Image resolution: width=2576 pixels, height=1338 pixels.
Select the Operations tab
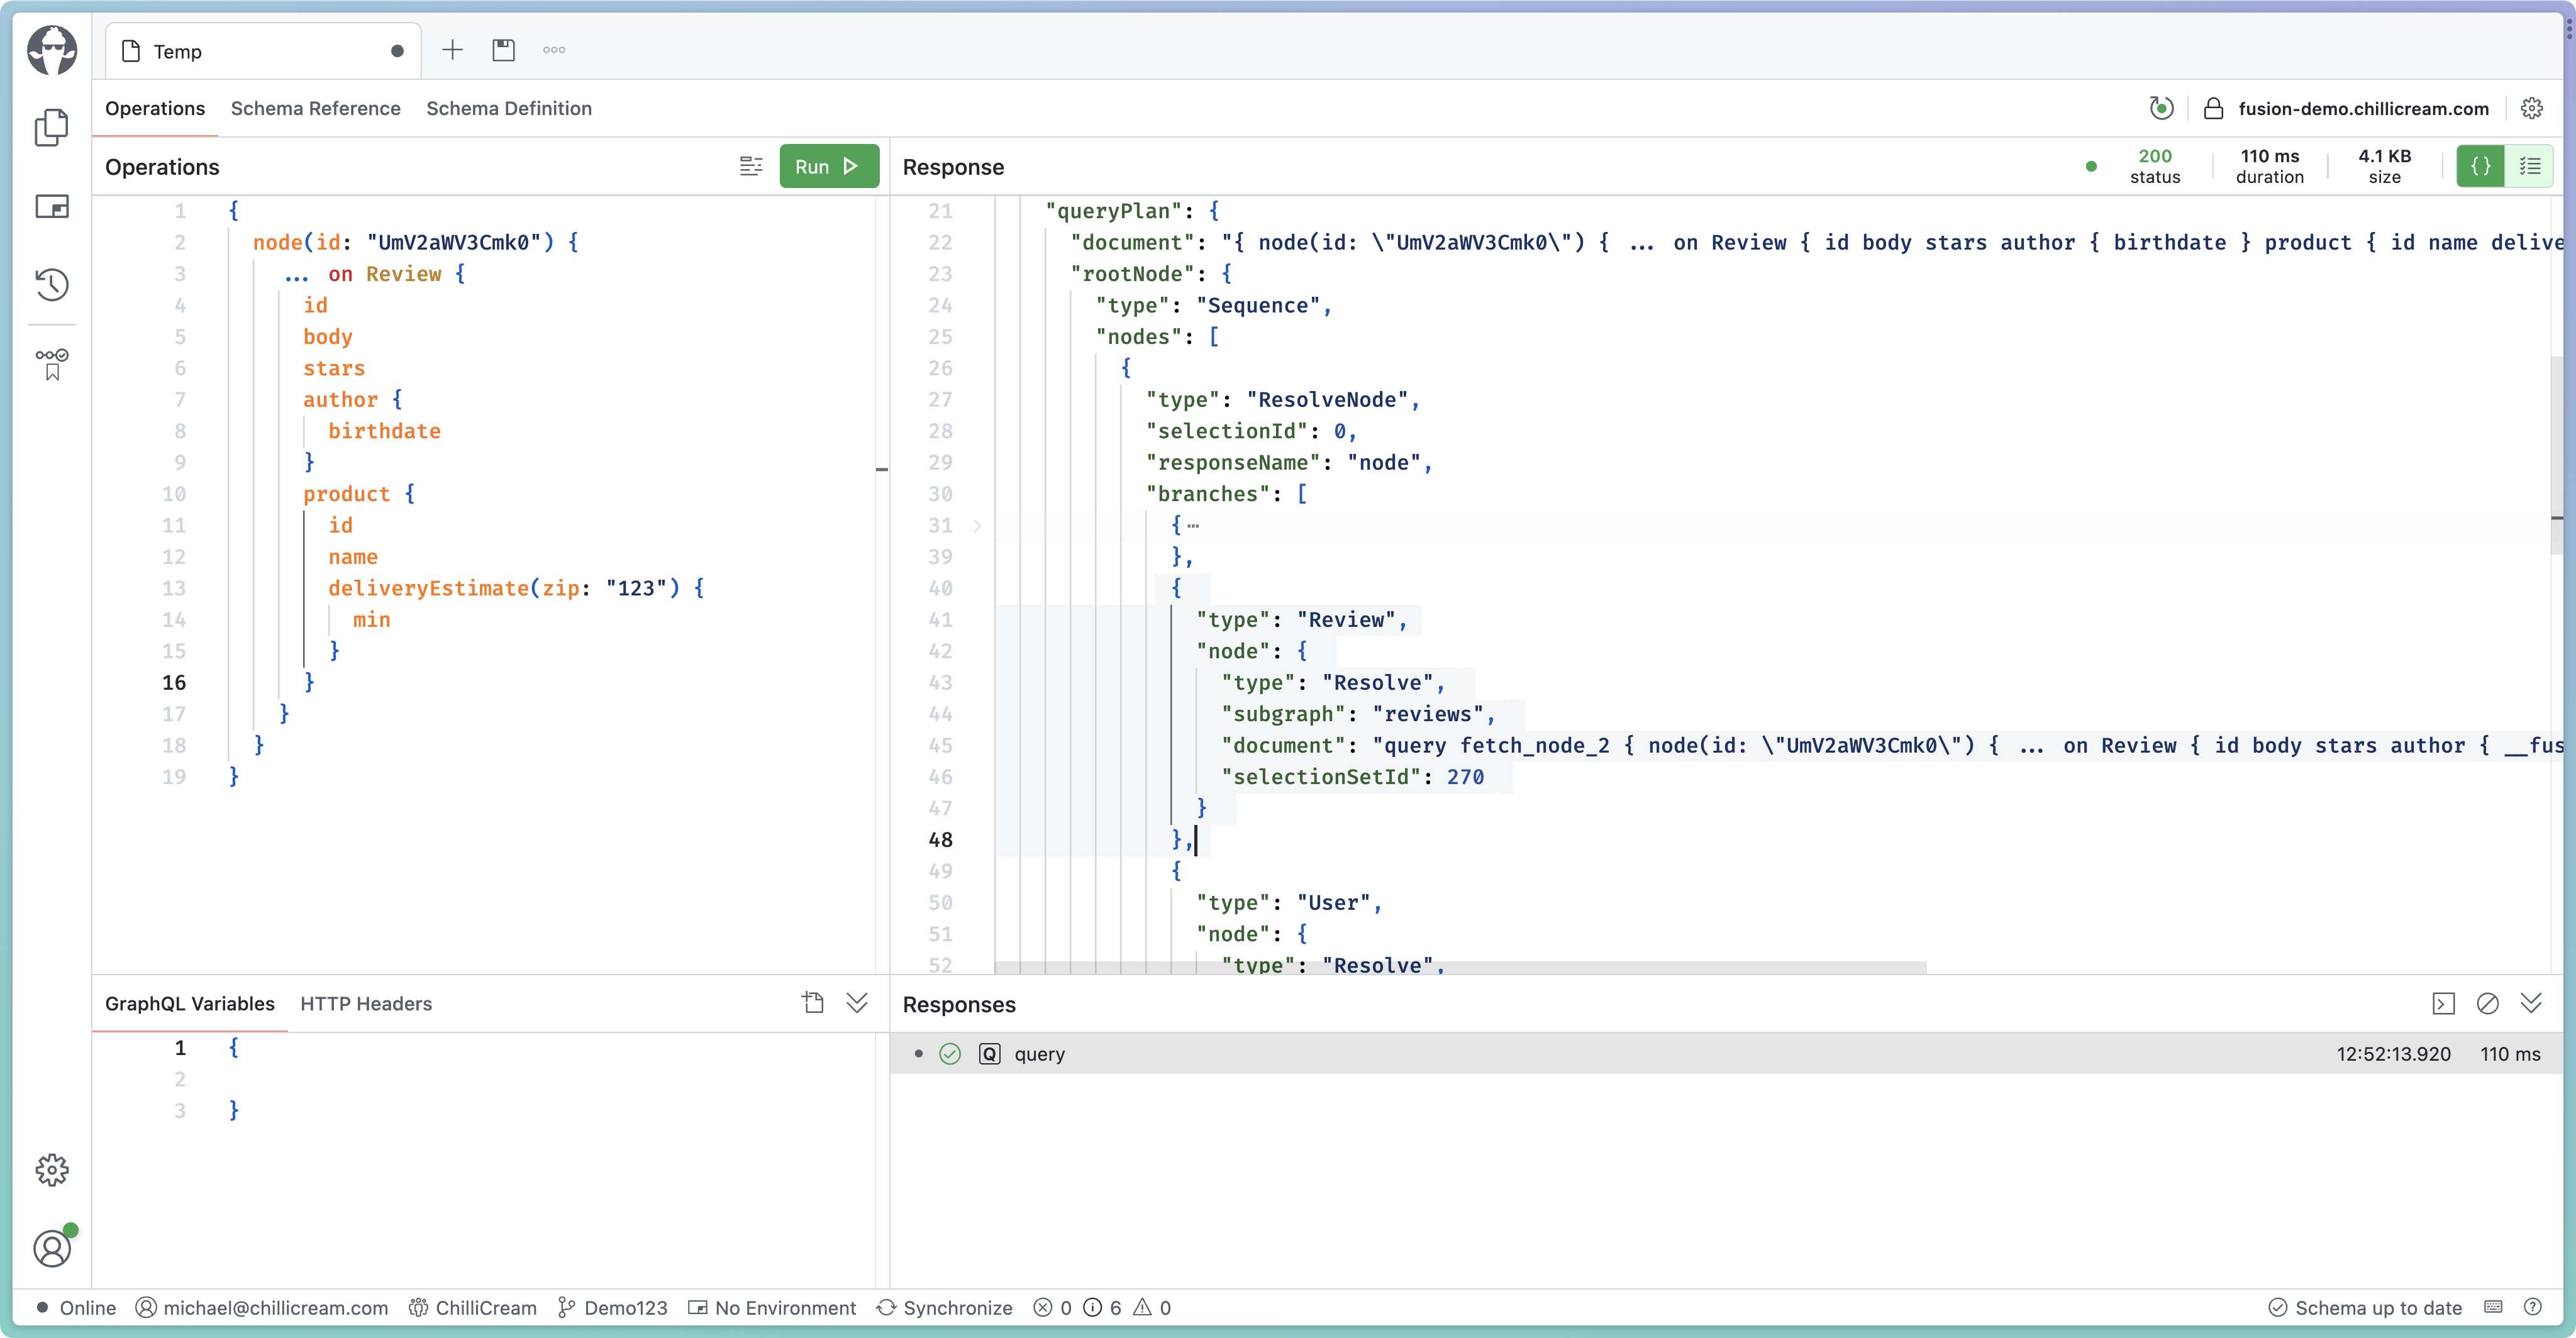coord(155,108)
